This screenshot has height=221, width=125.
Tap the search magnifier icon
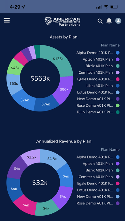pyautogui.click(x=100, y=21)
